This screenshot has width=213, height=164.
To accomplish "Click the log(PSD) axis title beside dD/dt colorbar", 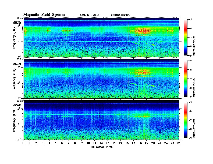I will point(194,87).
